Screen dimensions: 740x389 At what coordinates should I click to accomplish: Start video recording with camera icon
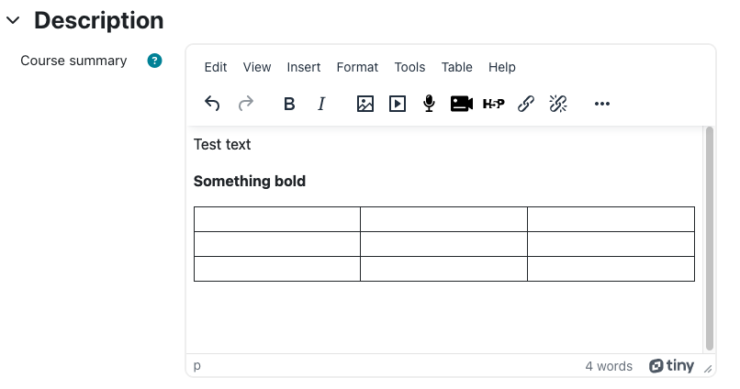point(462,104)
